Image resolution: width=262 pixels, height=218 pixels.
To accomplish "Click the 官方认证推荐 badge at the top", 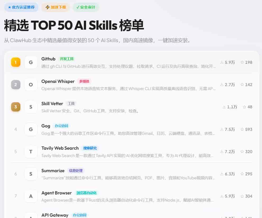I will 21,7.
